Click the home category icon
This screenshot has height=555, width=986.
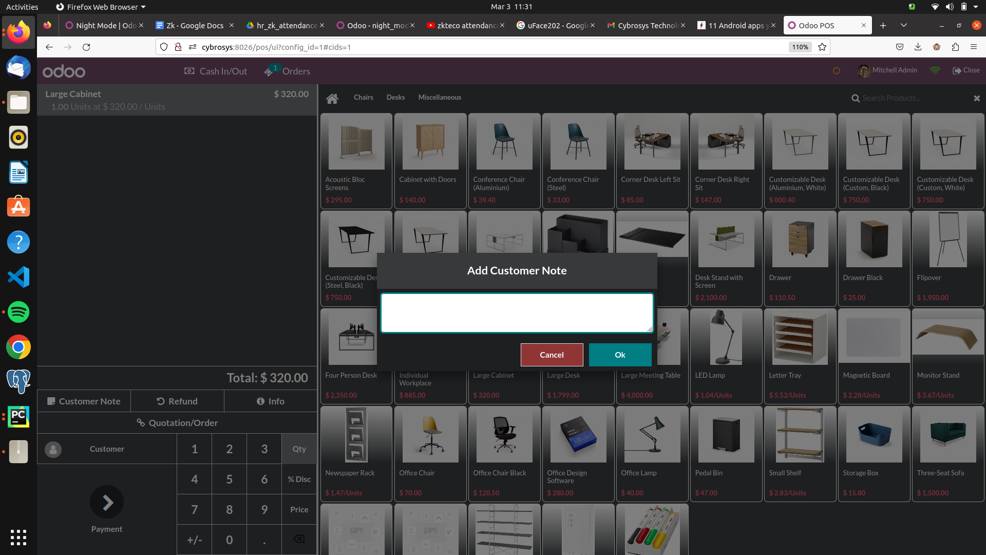point(332,98)
